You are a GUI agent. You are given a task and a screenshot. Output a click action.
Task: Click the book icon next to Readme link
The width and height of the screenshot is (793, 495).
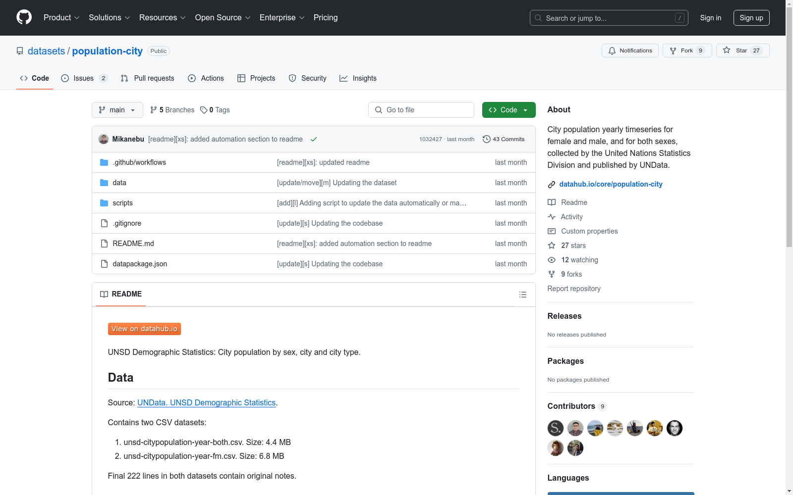(x=552, y=202)
